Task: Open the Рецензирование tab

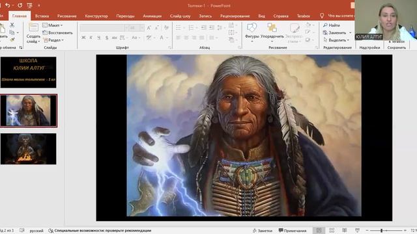Action: 235,16
